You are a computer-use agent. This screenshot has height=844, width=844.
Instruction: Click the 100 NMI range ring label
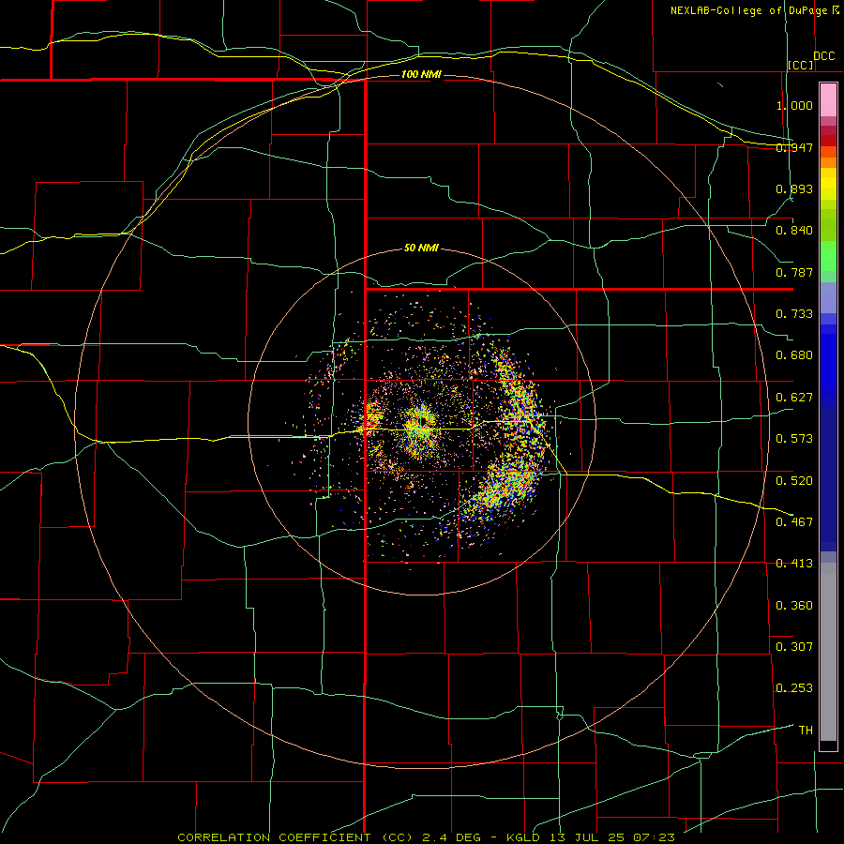pyautogui.click(x=421, y=74)
